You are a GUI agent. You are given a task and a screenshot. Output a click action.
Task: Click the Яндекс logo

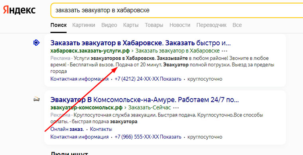pos(19,10)
